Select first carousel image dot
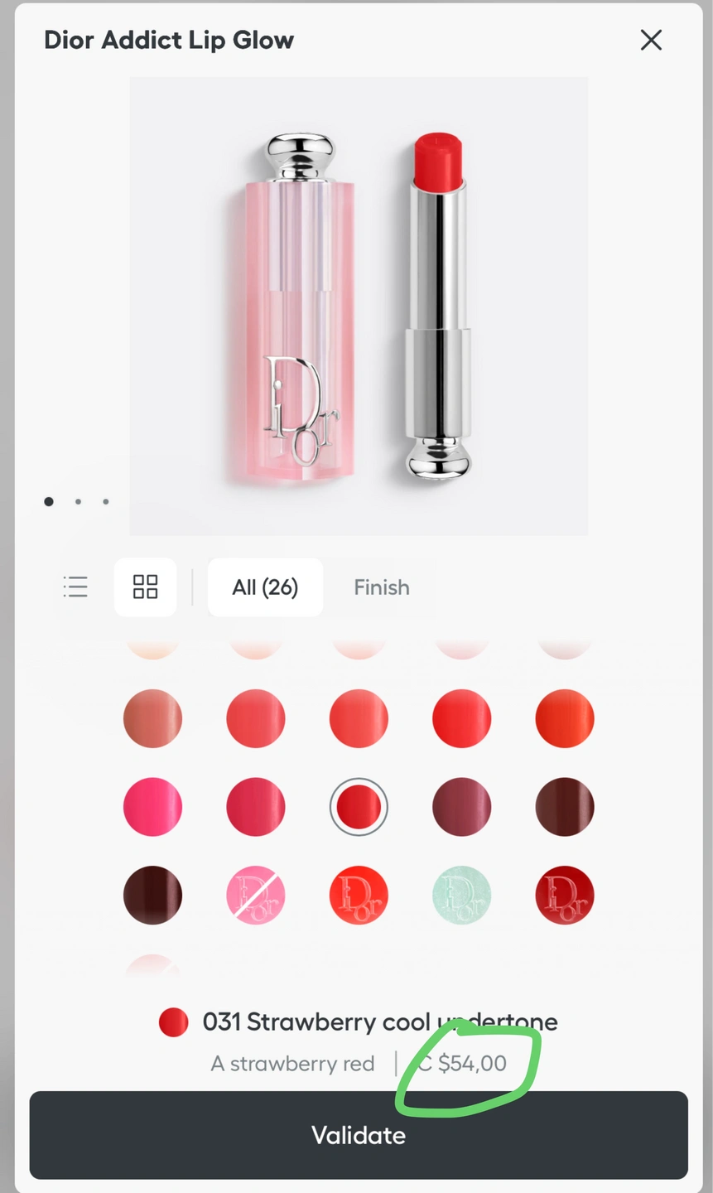 (49, 501)
